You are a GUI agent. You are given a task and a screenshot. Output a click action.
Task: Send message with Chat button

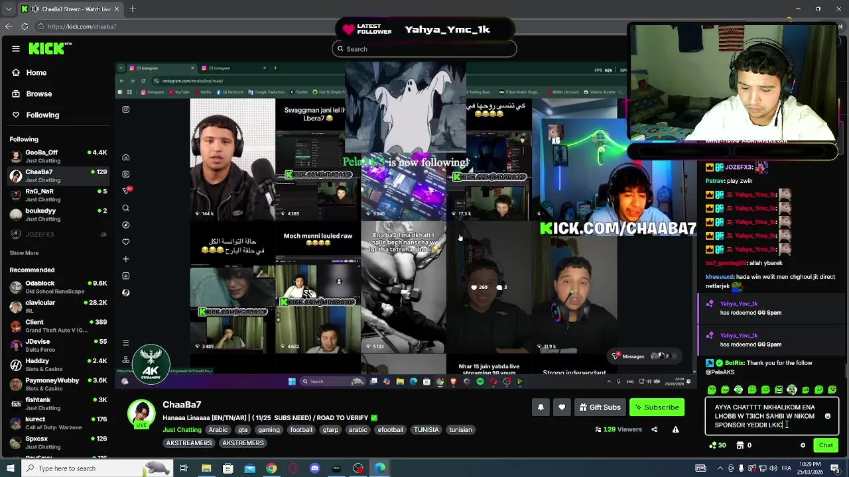826,446
